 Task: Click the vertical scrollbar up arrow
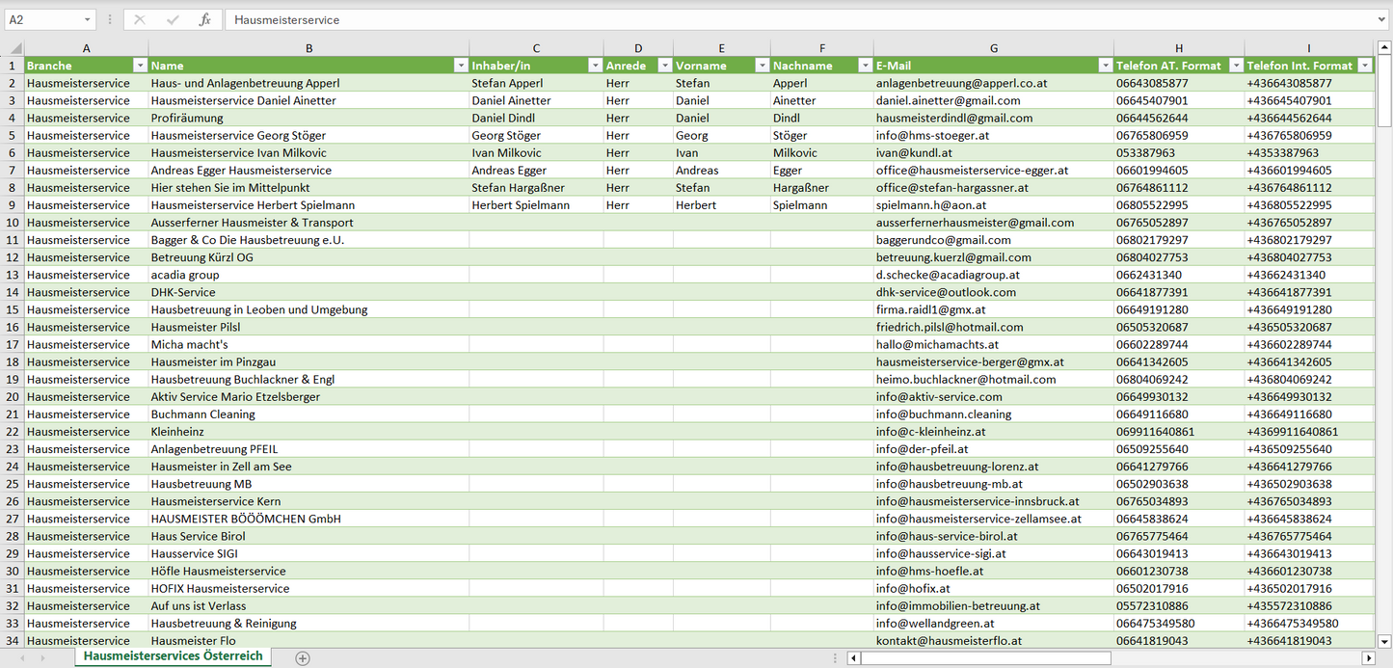[x=1384, y=48]
